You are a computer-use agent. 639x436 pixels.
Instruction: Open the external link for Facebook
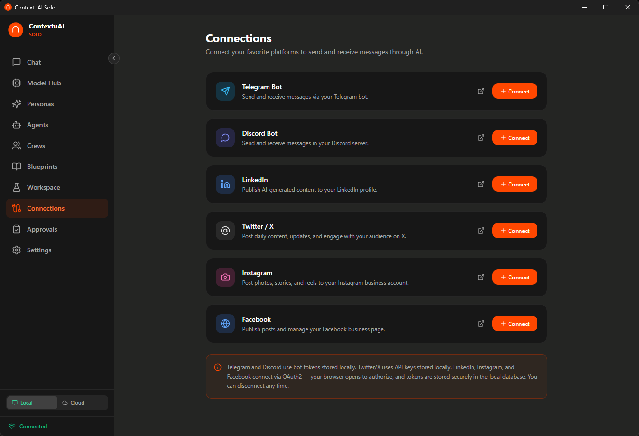[x=481, y=324]
